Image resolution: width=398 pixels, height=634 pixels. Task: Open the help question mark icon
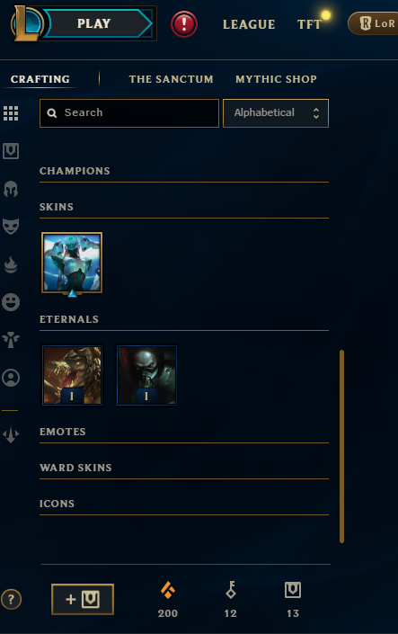pyautogui.click(x=11, y=599)
